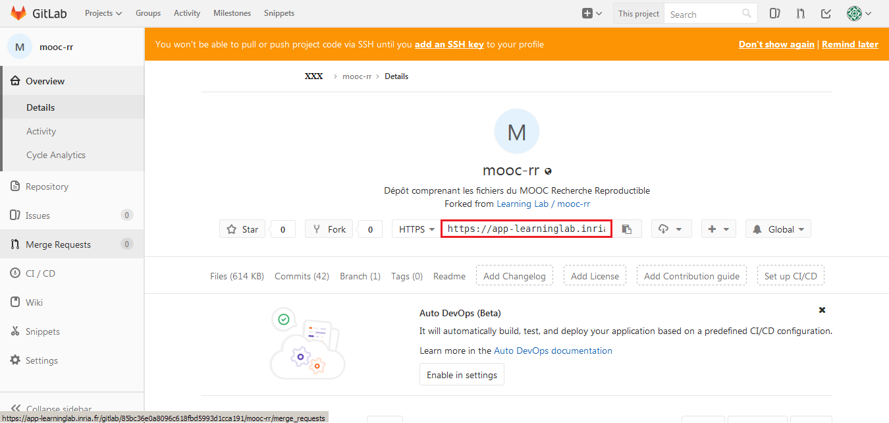The width and height of the screenshot is (889, 423).
Task: Open the Projects dropdown menu
Action: [103, 13]
